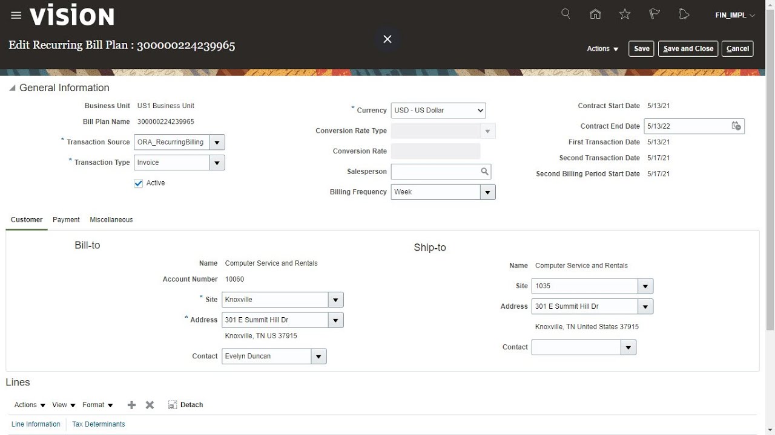This screenshot has height=435, width=775.
Task: Click the empty Ship-to Contact field
Action: click(x=576, y=347)
